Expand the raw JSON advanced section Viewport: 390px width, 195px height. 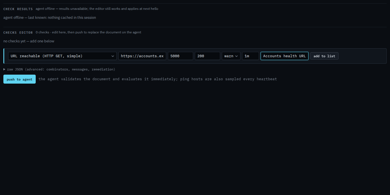(59, 69)
